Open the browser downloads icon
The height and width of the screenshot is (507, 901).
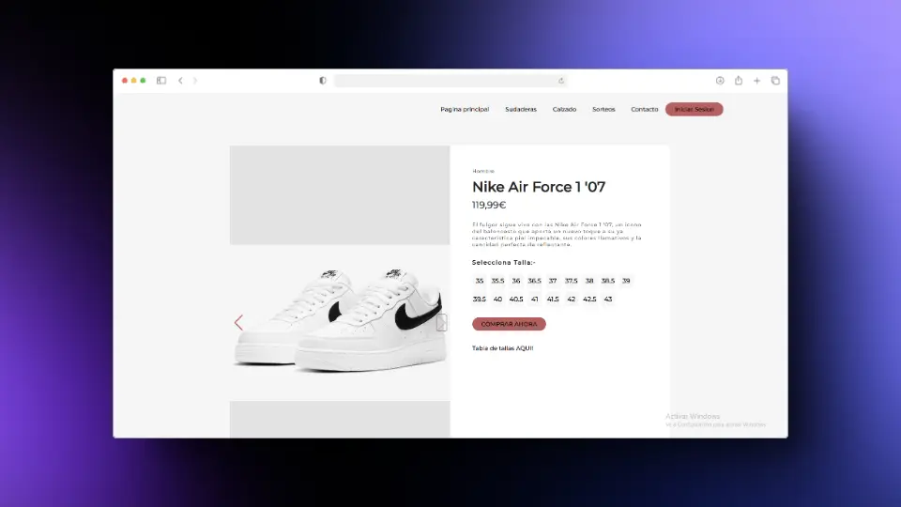[x=720, y=81]
